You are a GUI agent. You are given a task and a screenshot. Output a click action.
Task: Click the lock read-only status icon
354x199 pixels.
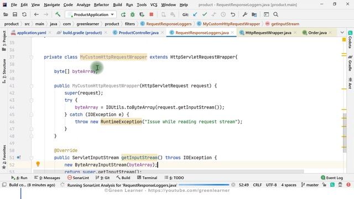tap(325, 185)
